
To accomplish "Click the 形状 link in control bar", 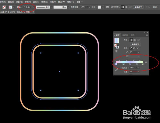I will pos(155,7).
